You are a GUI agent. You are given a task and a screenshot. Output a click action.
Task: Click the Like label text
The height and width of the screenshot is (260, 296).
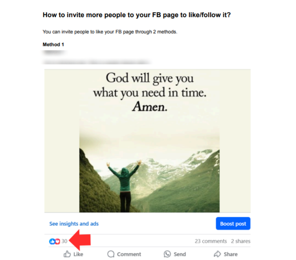click(x=78, y=254)
